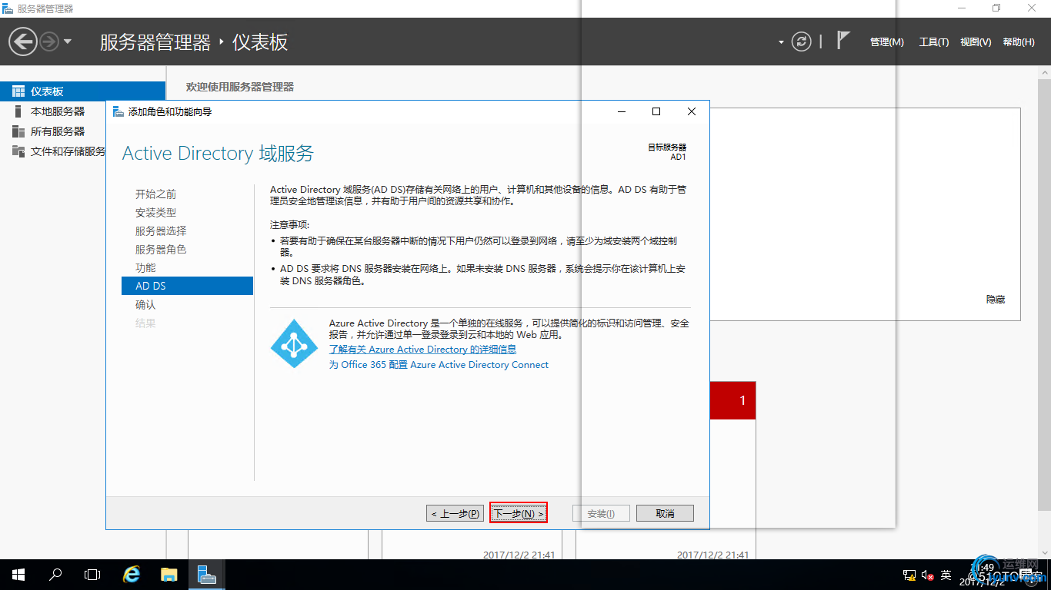The image size is (1051, 590).
Task: Click the 上一步(P) button
Action: [455, 513]
